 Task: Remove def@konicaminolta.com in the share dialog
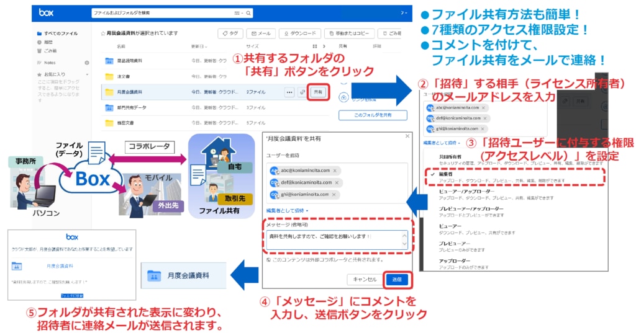pos(337,183)
